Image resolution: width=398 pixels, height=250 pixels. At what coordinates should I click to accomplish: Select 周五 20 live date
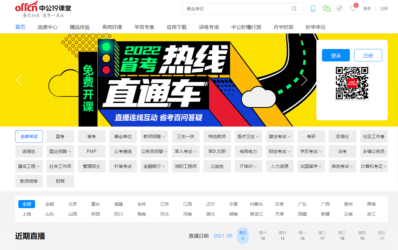coord(382,235)
